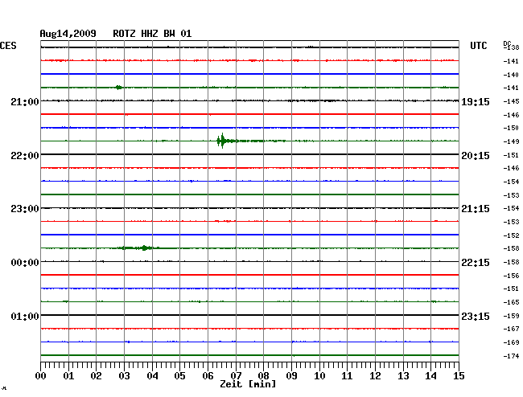Click the 22:15 UTC time label

tap(476, 263)
